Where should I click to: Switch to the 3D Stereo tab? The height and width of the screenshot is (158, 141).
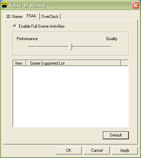14,17
